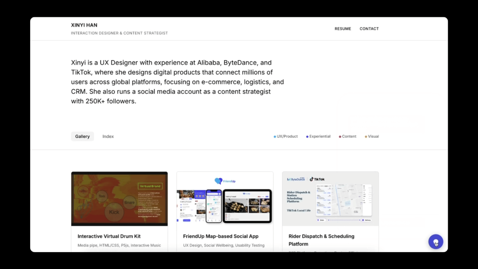
Task: Filter projects by UX/Product
Action: (x=286, y=136)
